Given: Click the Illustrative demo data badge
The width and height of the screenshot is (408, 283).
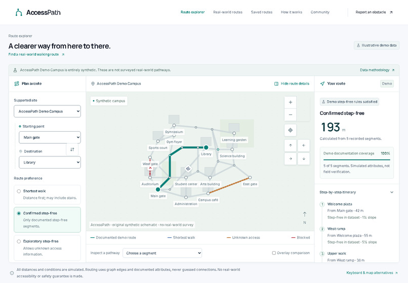Looking at the screenshot, I should [377, 45].
